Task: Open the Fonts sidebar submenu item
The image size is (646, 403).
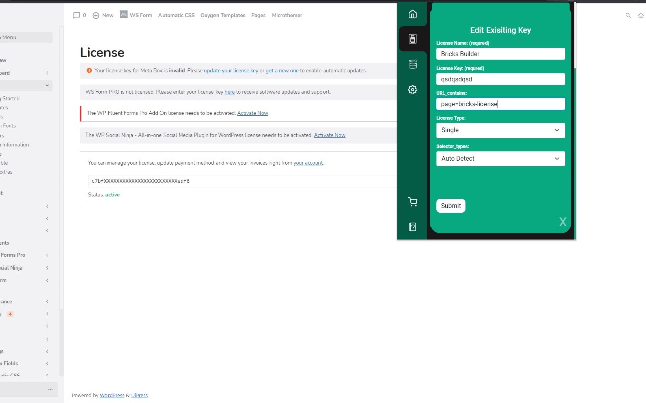Action: 8,126
